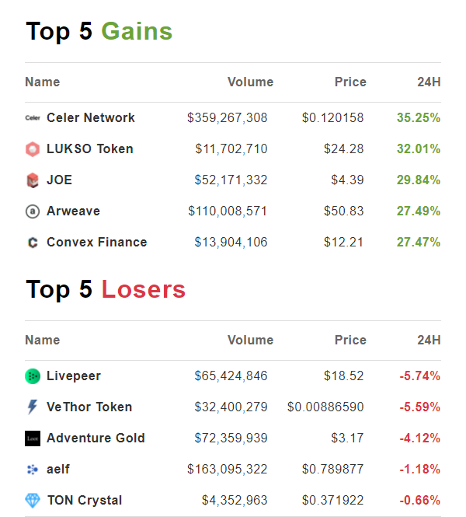Image resolution: width=466 pixels, height=517 pixels.
Task: Click the Adventure Gold black icon
Action: click(x=33, y=438)
